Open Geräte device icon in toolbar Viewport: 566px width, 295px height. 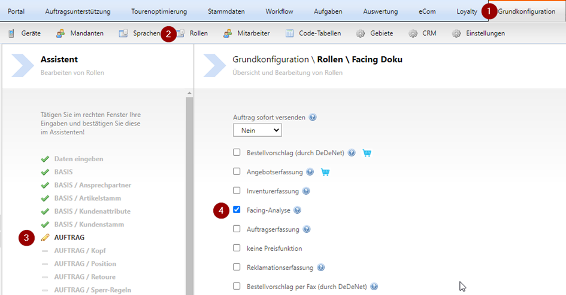(x=11, y=33)
